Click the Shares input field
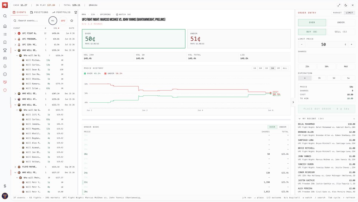The width and height of the screenshot is (358, 202). click(x=326, y=58)
